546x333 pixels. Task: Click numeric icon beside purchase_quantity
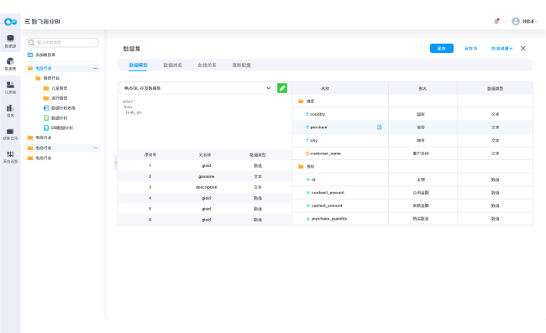click(307, 219)
